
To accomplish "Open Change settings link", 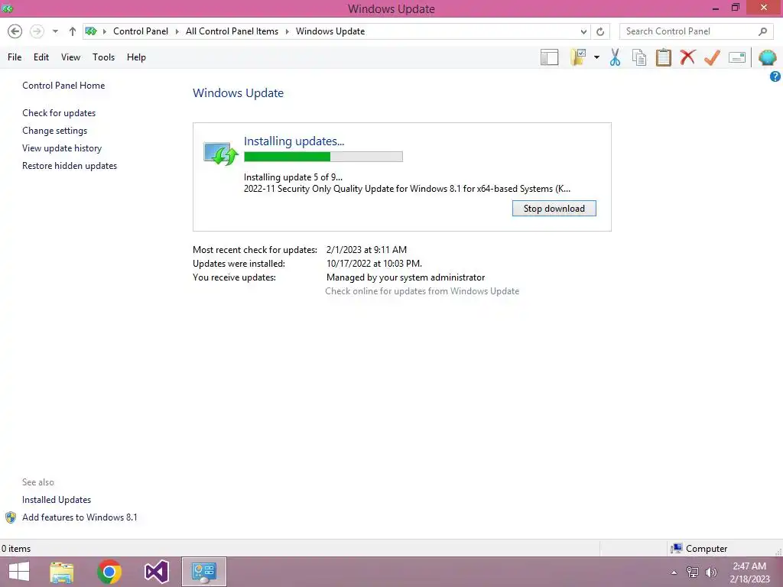I will point(54,130).
